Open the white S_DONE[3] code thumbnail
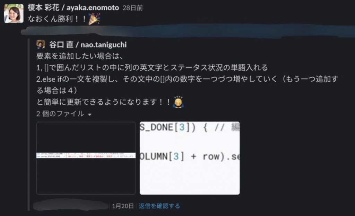 coord(190,158)
